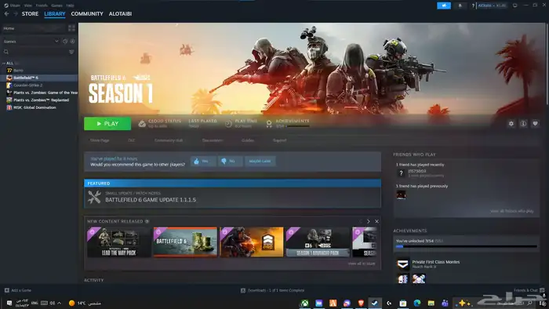This screenshot has height=309, width=549.
Task: Open the Games menu
Action: click(x=56, y=5)
